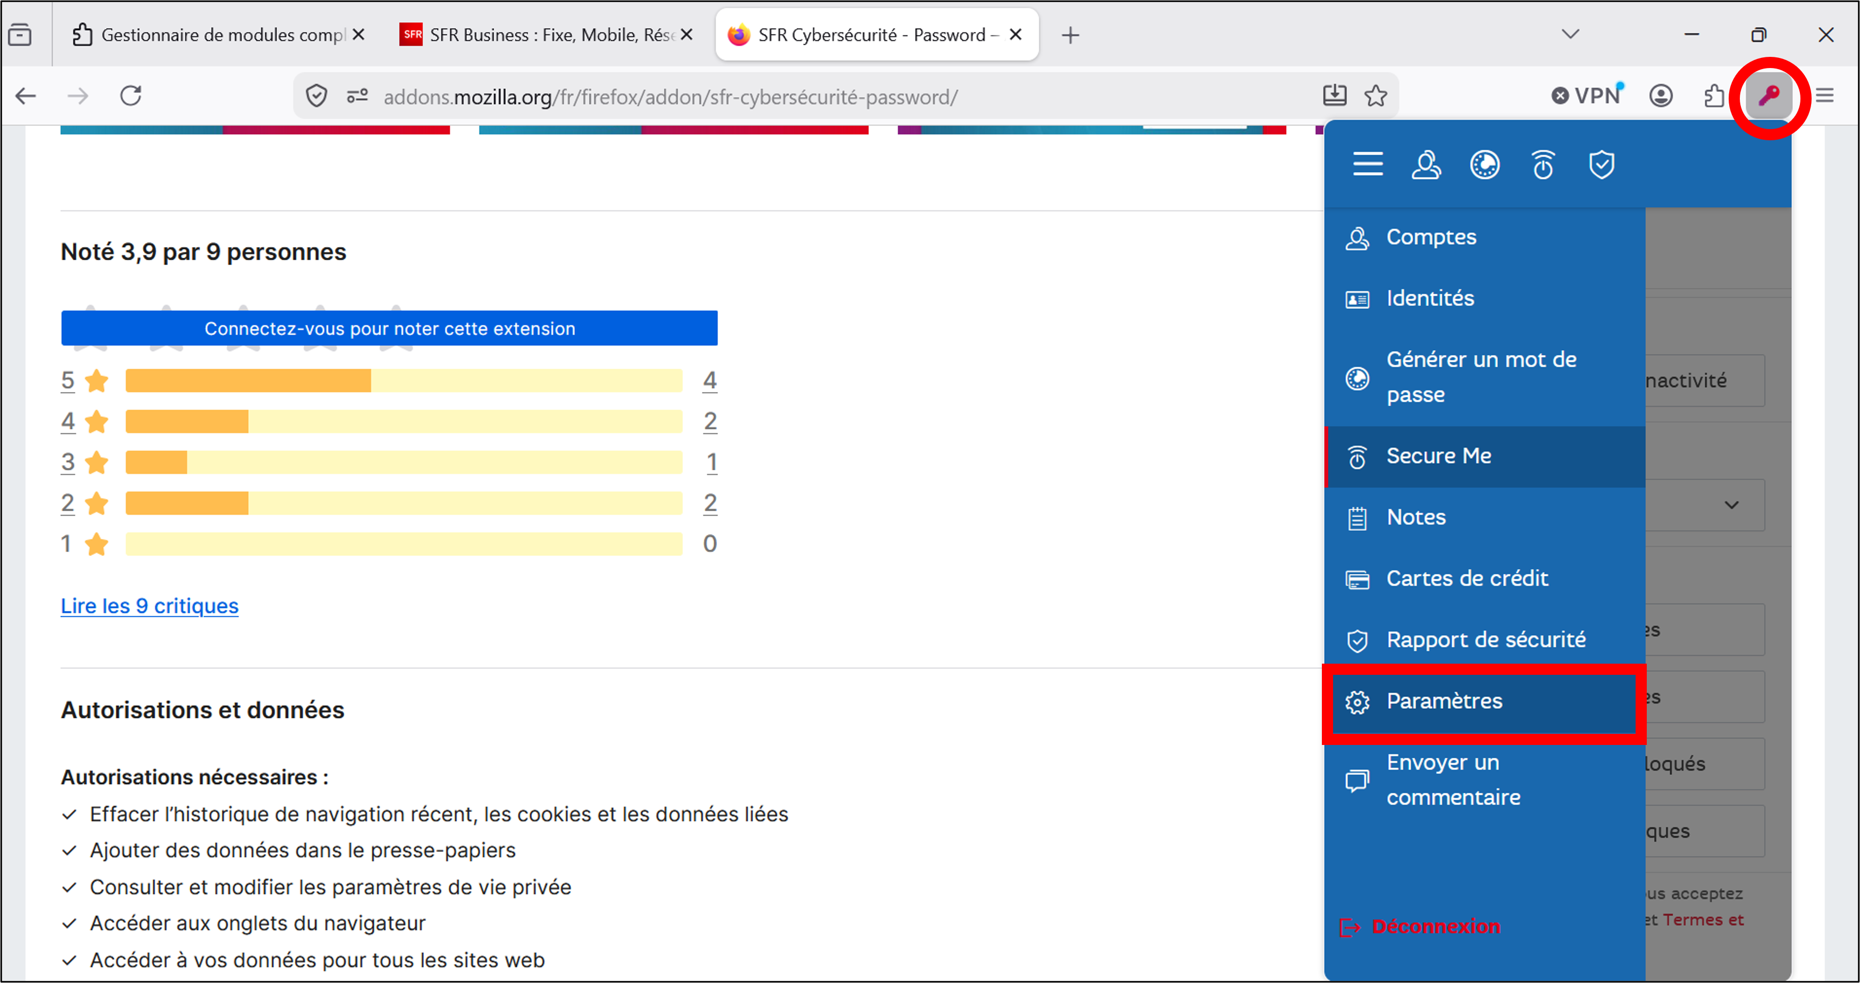
Task: Click the Termes et link in settings
Action: click(x=1703, y=919)
